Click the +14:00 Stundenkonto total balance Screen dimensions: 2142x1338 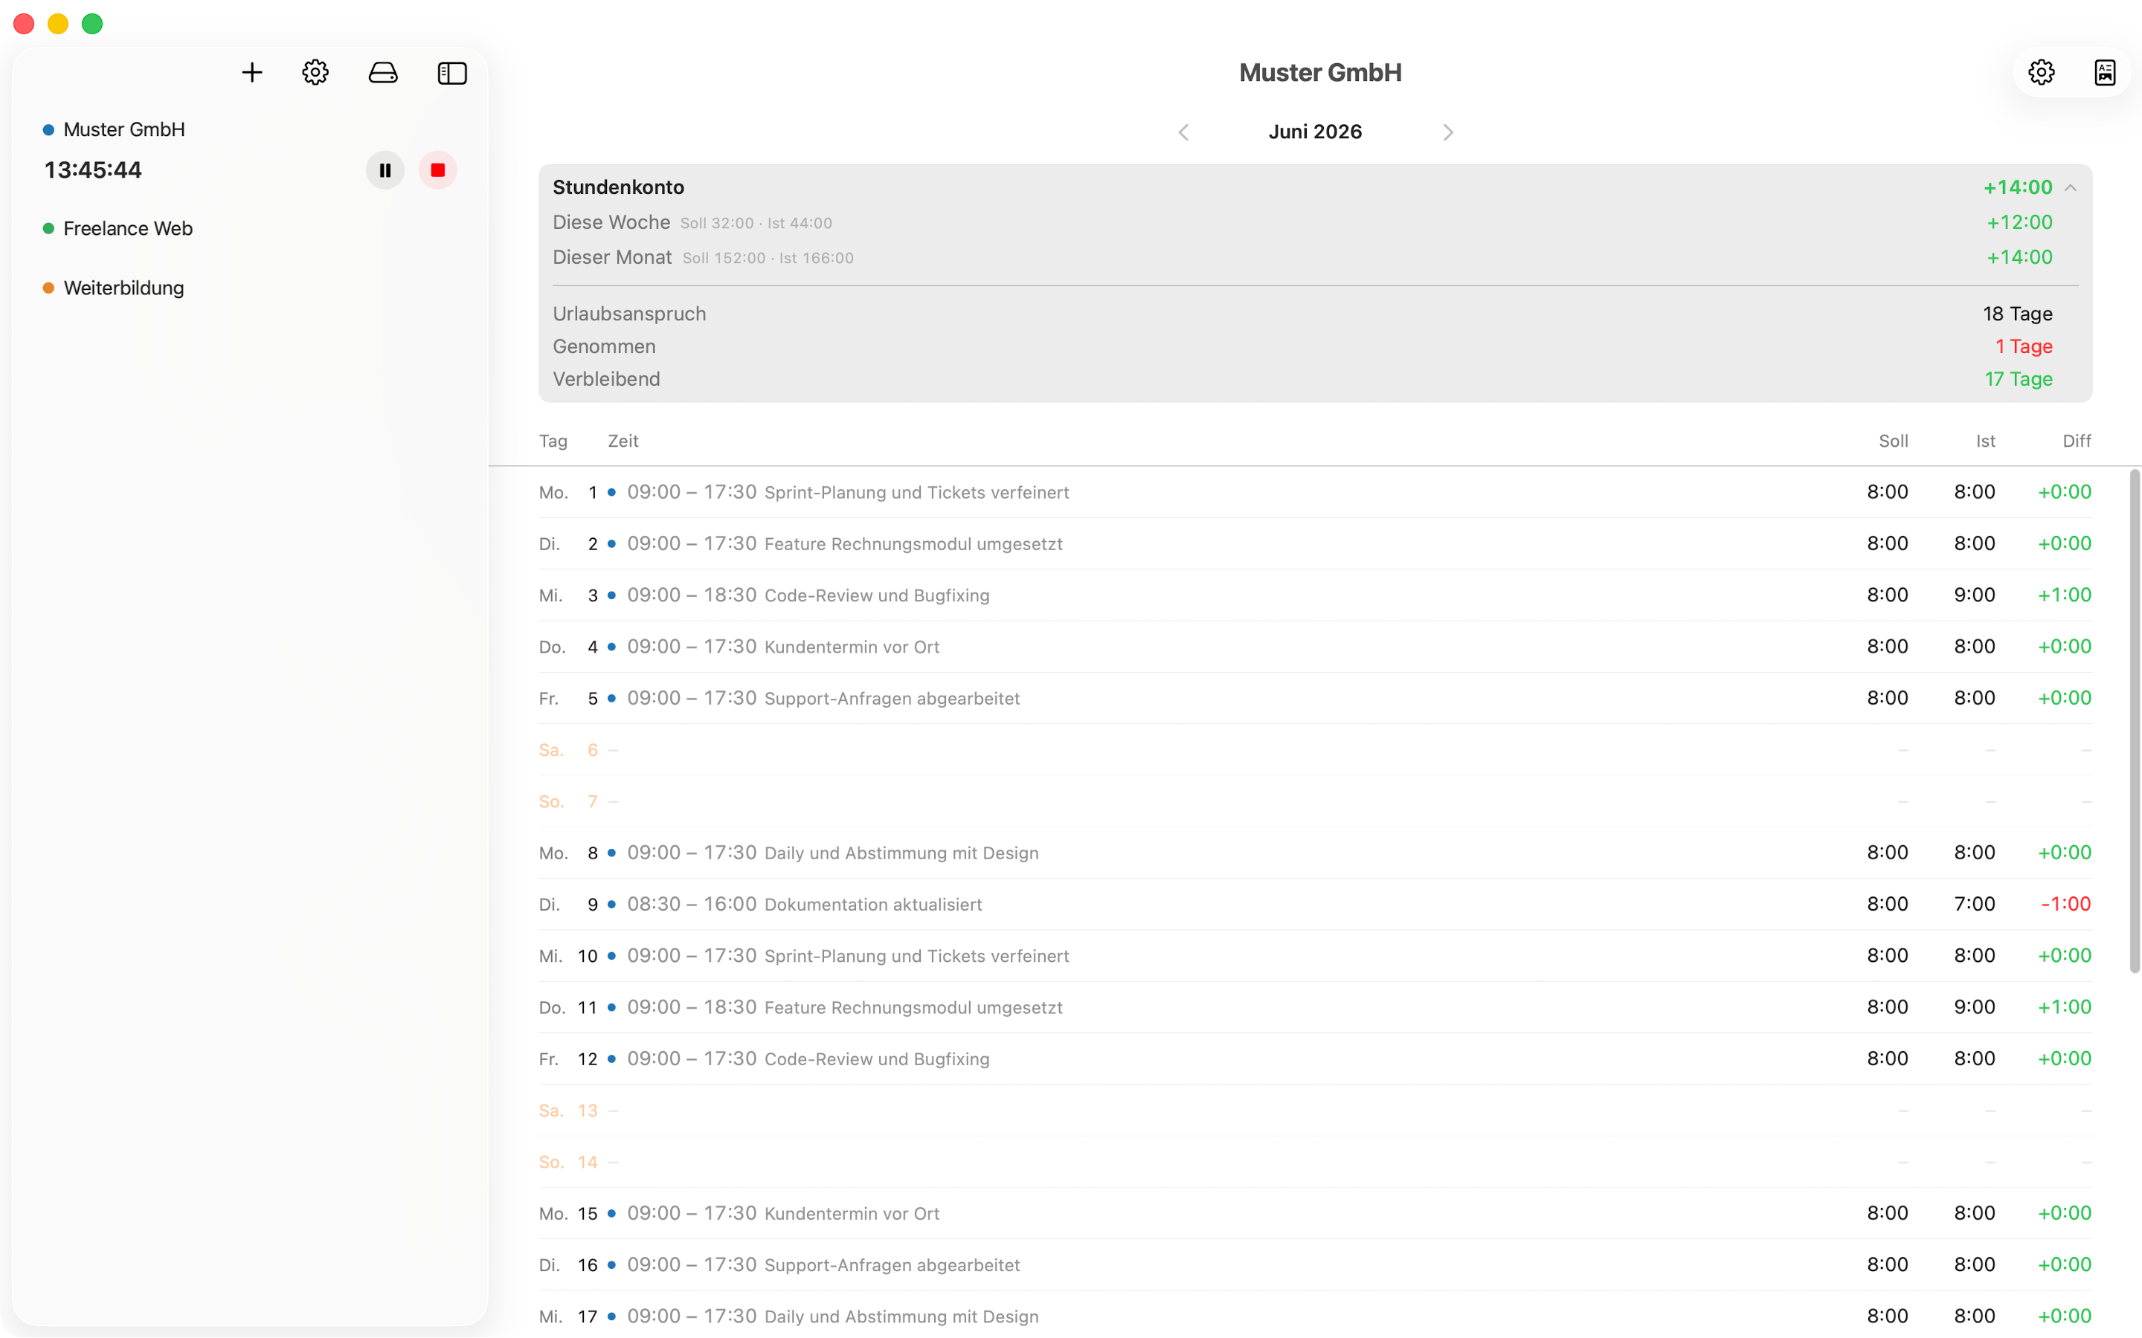click(2017, 187)
